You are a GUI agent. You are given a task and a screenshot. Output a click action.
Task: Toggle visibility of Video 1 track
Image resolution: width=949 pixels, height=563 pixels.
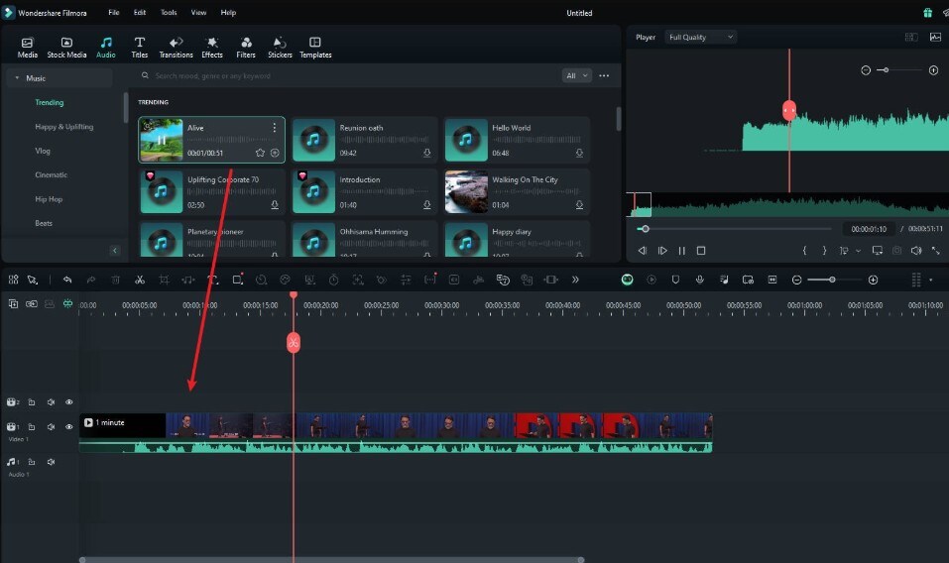coord(69,426)
